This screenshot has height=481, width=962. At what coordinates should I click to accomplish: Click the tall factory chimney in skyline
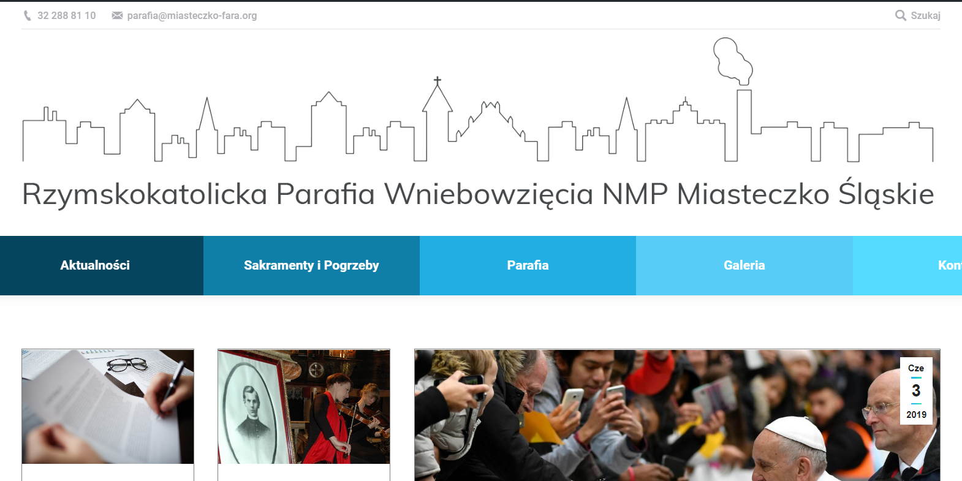[x=744, y=126]
